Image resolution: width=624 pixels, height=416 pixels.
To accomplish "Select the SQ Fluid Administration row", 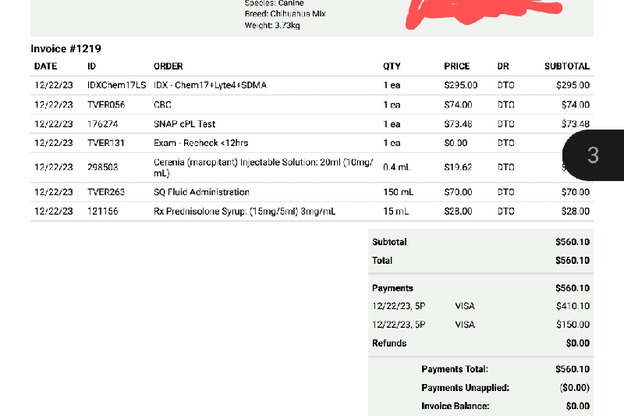I will (x=201, y=192).
